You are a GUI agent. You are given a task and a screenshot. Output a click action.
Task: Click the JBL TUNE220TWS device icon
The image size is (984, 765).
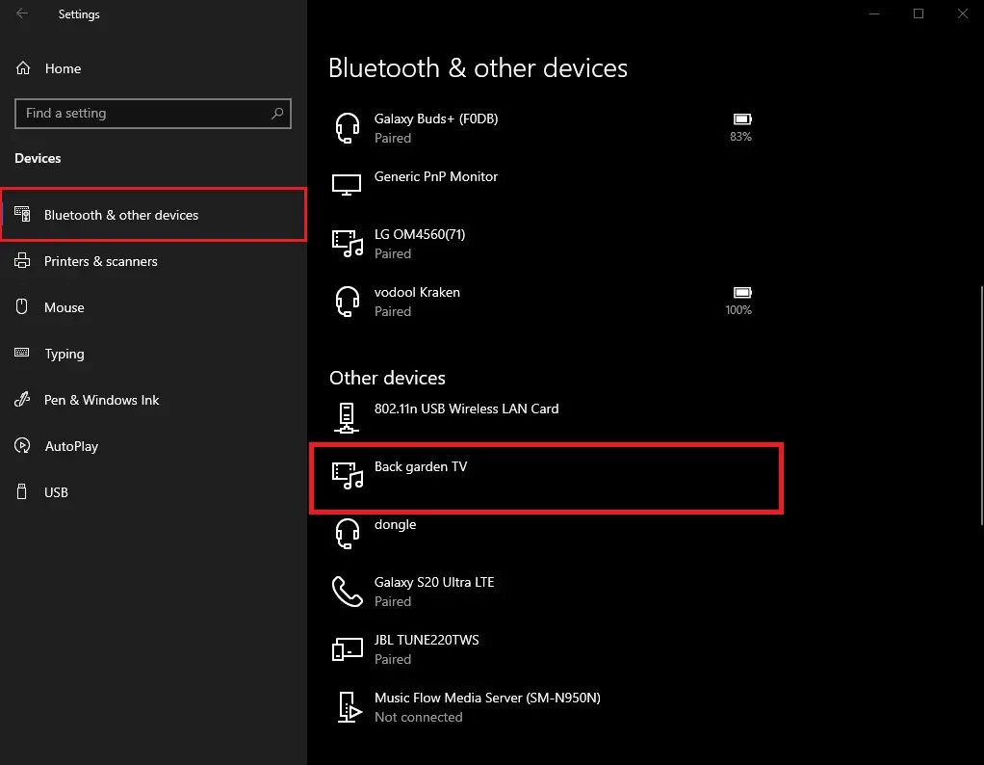347,649
